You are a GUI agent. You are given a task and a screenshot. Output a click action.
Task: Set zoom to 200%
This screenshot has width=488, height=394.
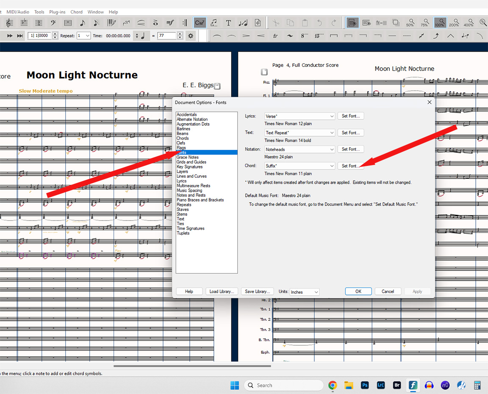[454, 23]
